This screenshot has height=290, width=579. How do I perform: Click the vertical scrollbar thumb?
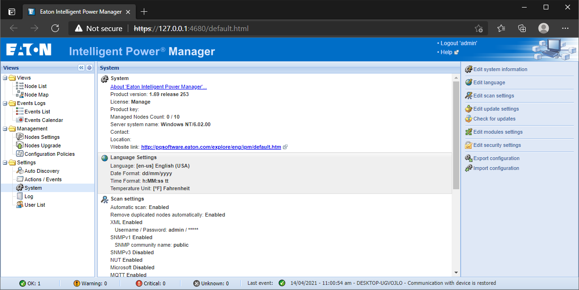tap(456, 135)
